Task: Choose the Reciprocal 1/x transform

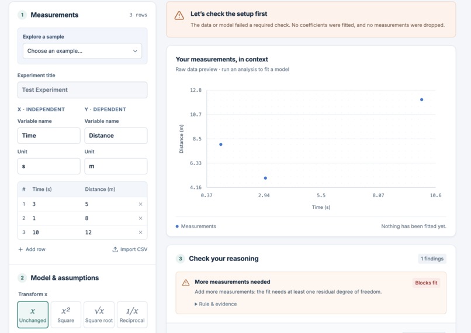Action: pyautogui.click(x=132, y=315)
